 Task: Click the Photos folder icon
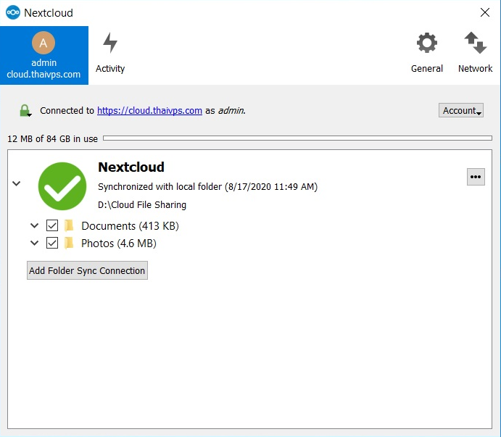(70, 243)
